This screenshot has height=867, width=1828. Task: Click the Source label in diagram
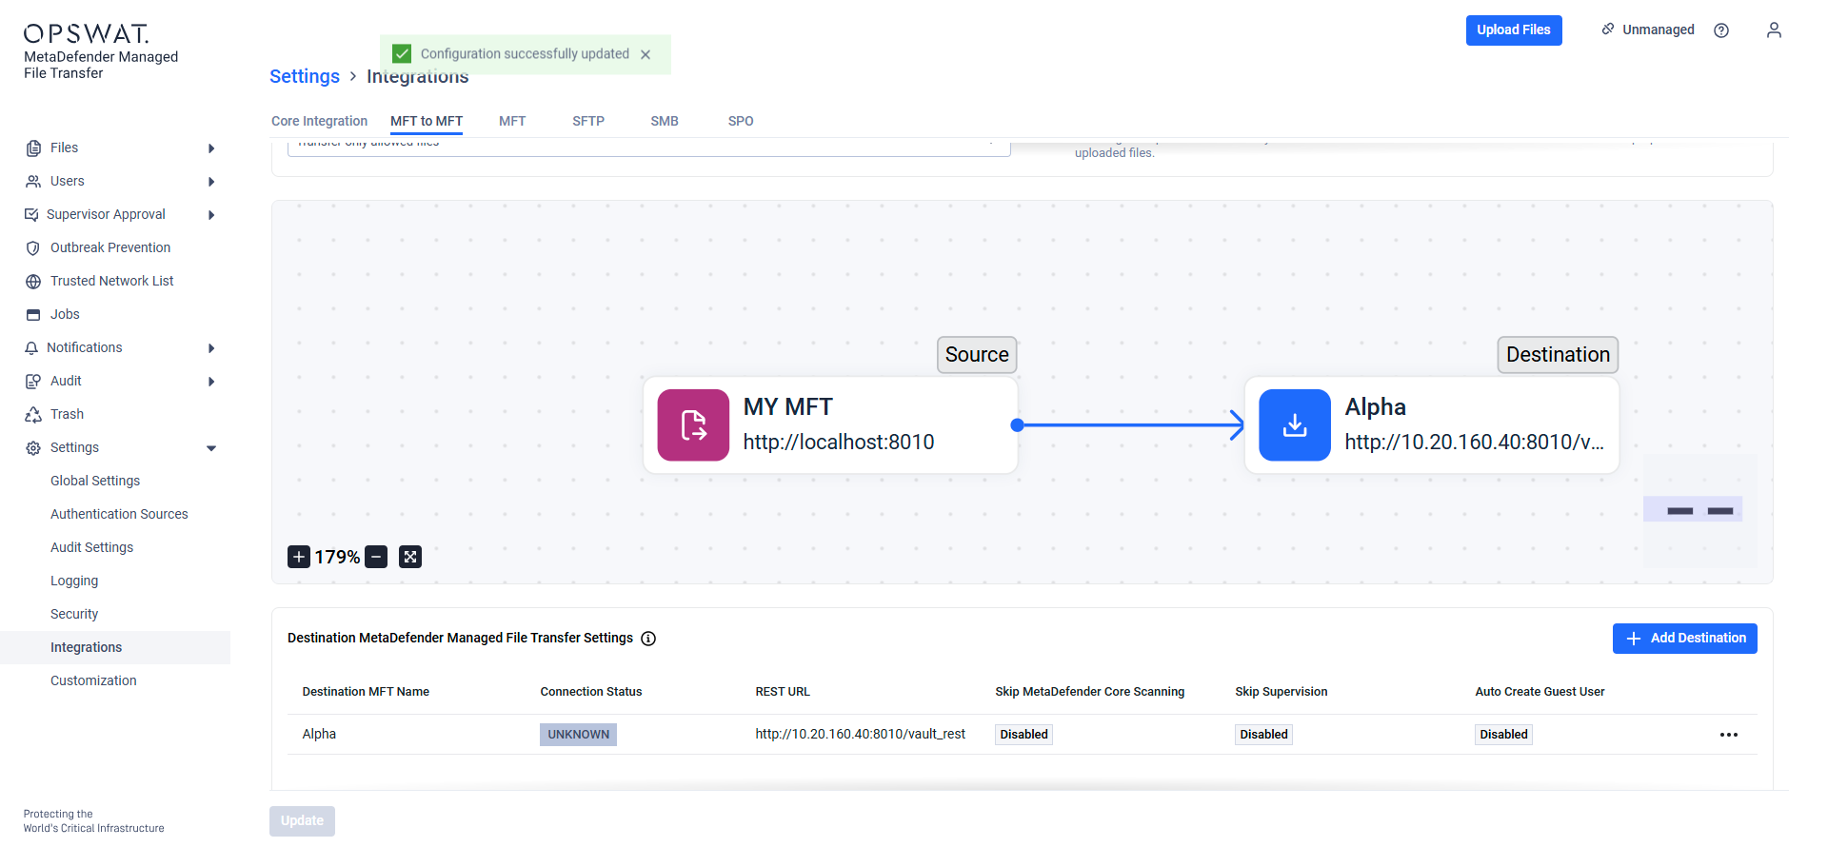click(x=977, y=355)
